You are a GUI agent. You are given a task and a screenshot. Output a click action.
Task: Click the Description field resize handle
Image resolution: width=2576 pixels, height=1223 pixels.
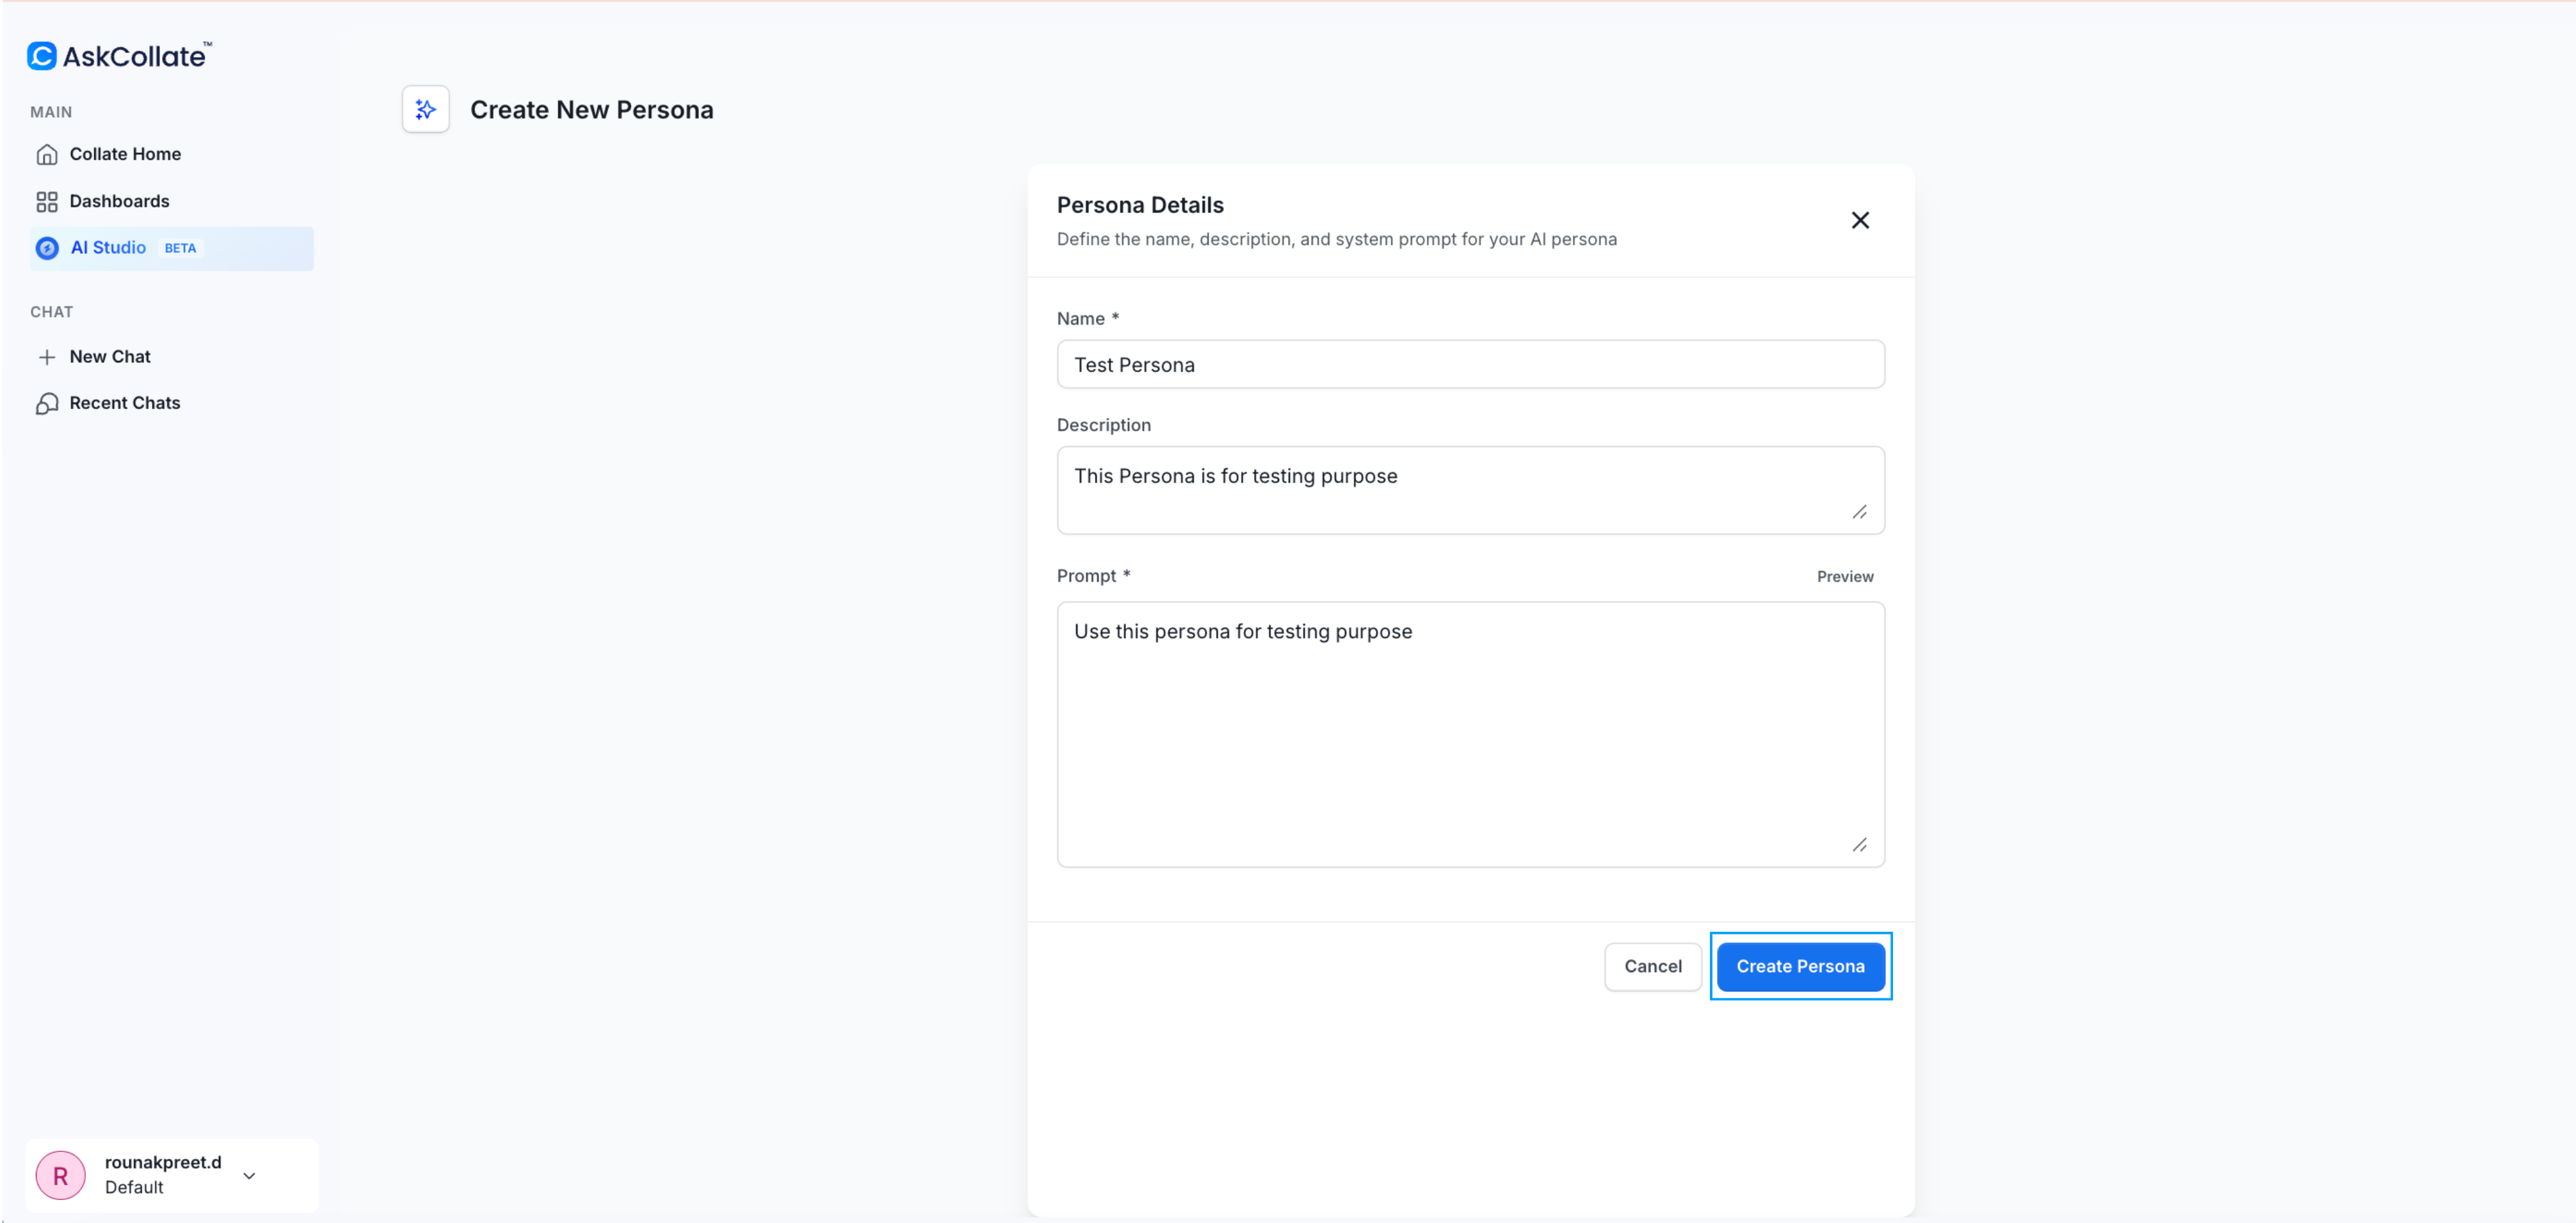tap(1859, 512)
